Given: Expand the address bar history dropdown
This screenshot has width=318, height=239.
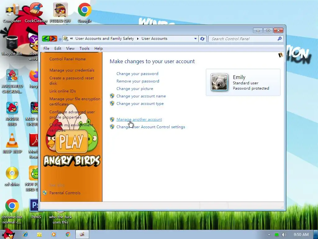Looking at the screenshot, I should coord(195,39).
